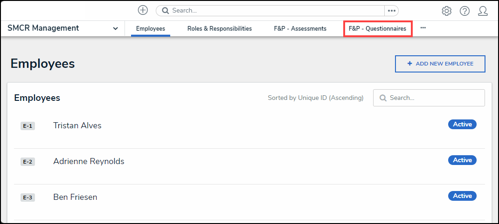Click Active status badge for Ben Friesen
Image resolution: width=499 pixels, height=224 pixels.
point(462,196)
